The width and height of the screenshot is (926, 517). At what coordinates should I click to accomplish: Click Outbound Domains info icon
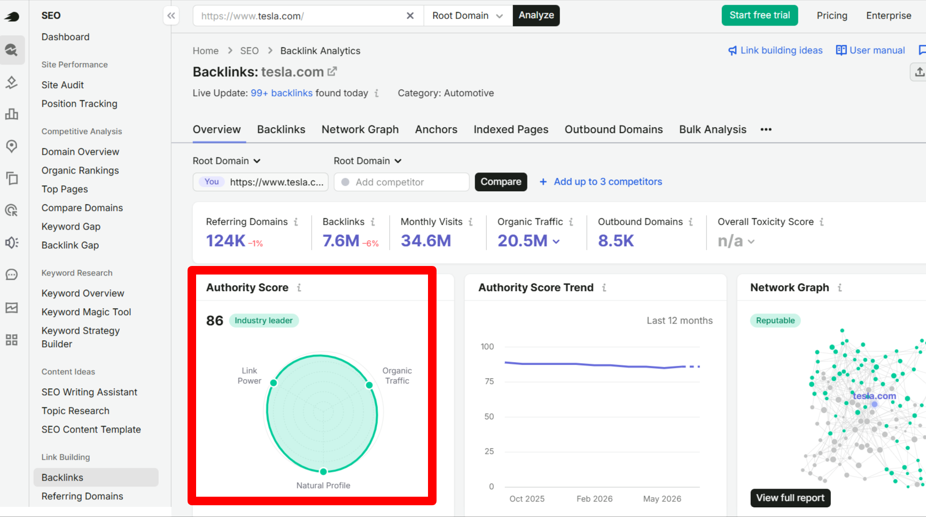click(x=691, y=222)
